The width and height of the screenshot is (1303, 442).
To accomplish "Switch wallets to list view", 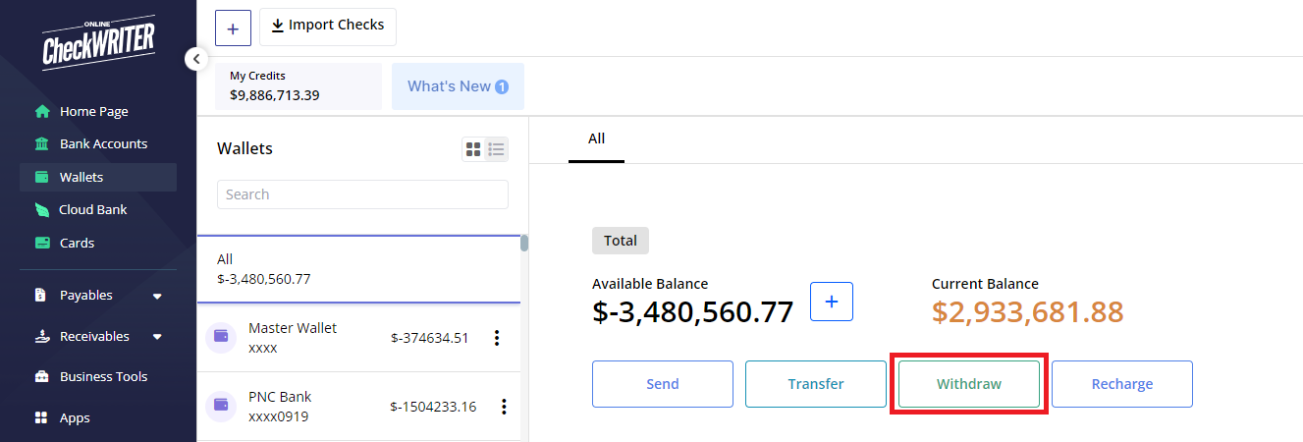I will click(496, 149).
